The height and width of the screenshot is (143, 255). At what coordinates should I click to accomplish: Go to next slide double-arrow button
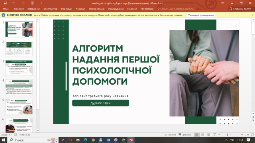click(253, 120)
